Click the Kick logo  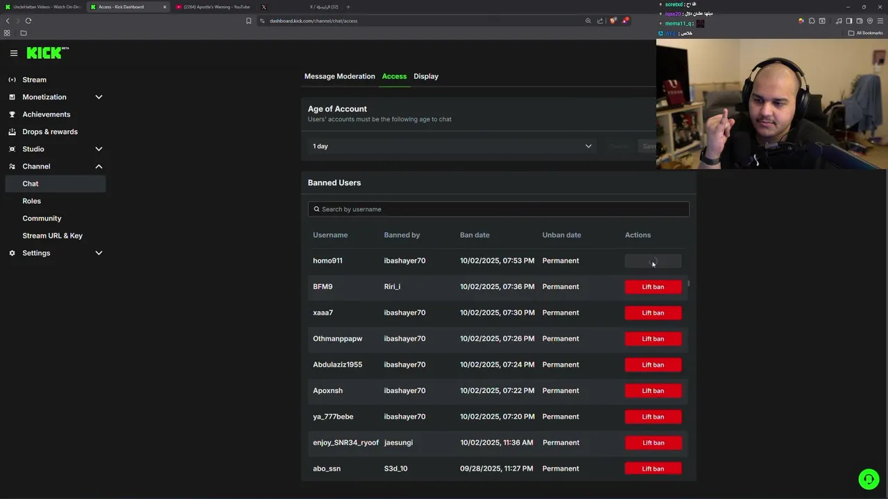pyautogui.click(x=47, y=53)
